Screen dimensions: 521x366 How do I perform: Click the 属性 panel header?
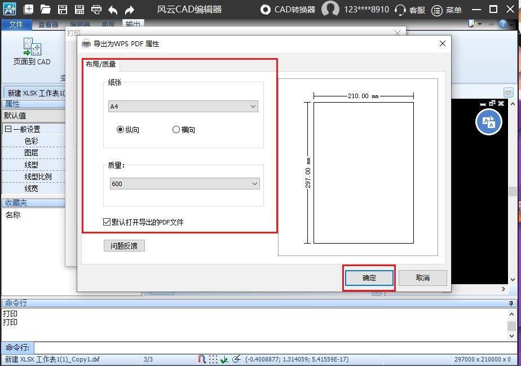click(34, 104)
